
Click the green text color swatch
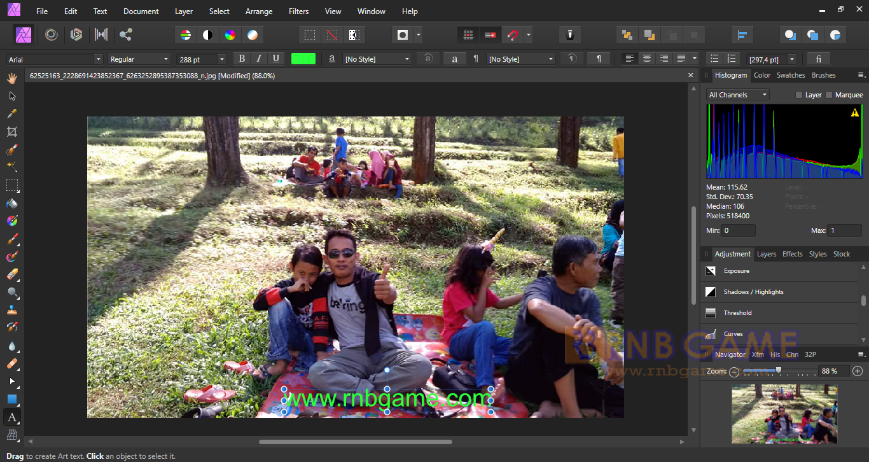303,59
